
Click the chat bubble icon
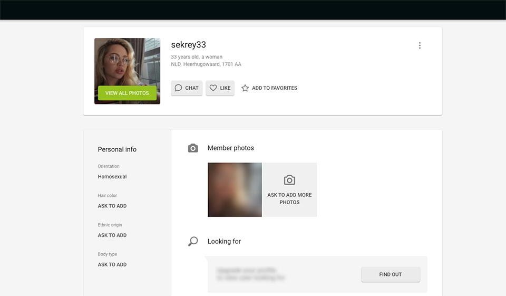click(x=179, y=88)
